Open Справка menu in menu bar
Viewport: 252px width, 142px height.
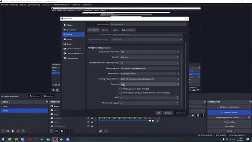[87, 5]
